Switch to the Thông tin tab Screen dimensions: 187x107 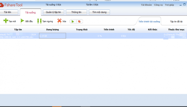pos(76,12)
